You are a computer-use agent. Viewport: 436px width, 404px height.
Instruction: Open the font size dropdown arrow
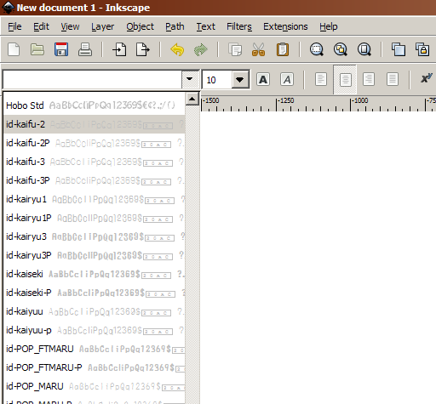[x=240, y=80]
